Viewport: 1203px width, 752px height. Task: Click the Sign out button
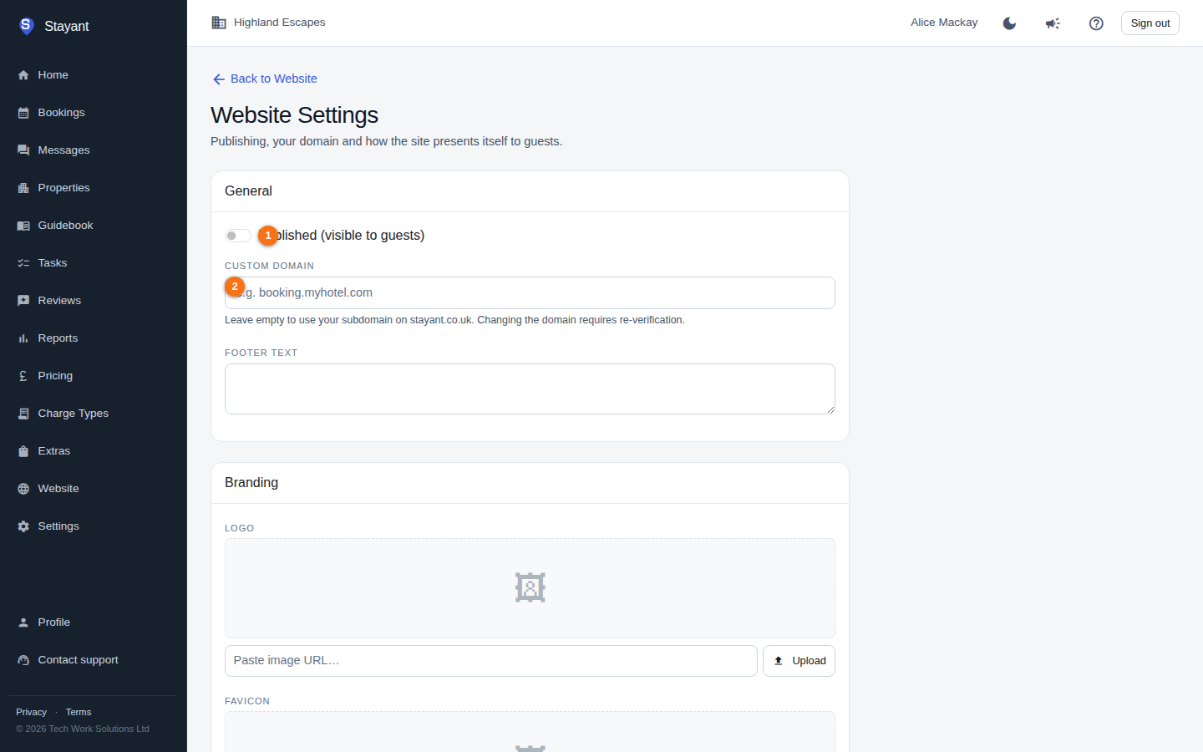pyautogui.click(x=1150, y=23)
